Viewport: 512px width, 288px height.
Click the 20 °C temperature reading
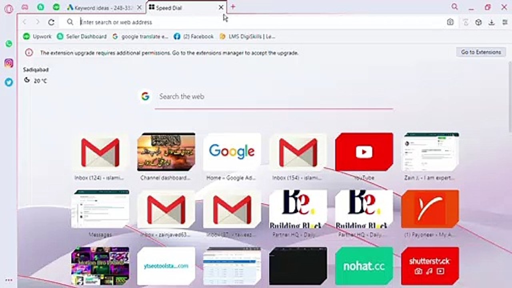pyautogui.click(x=40, y=81)
